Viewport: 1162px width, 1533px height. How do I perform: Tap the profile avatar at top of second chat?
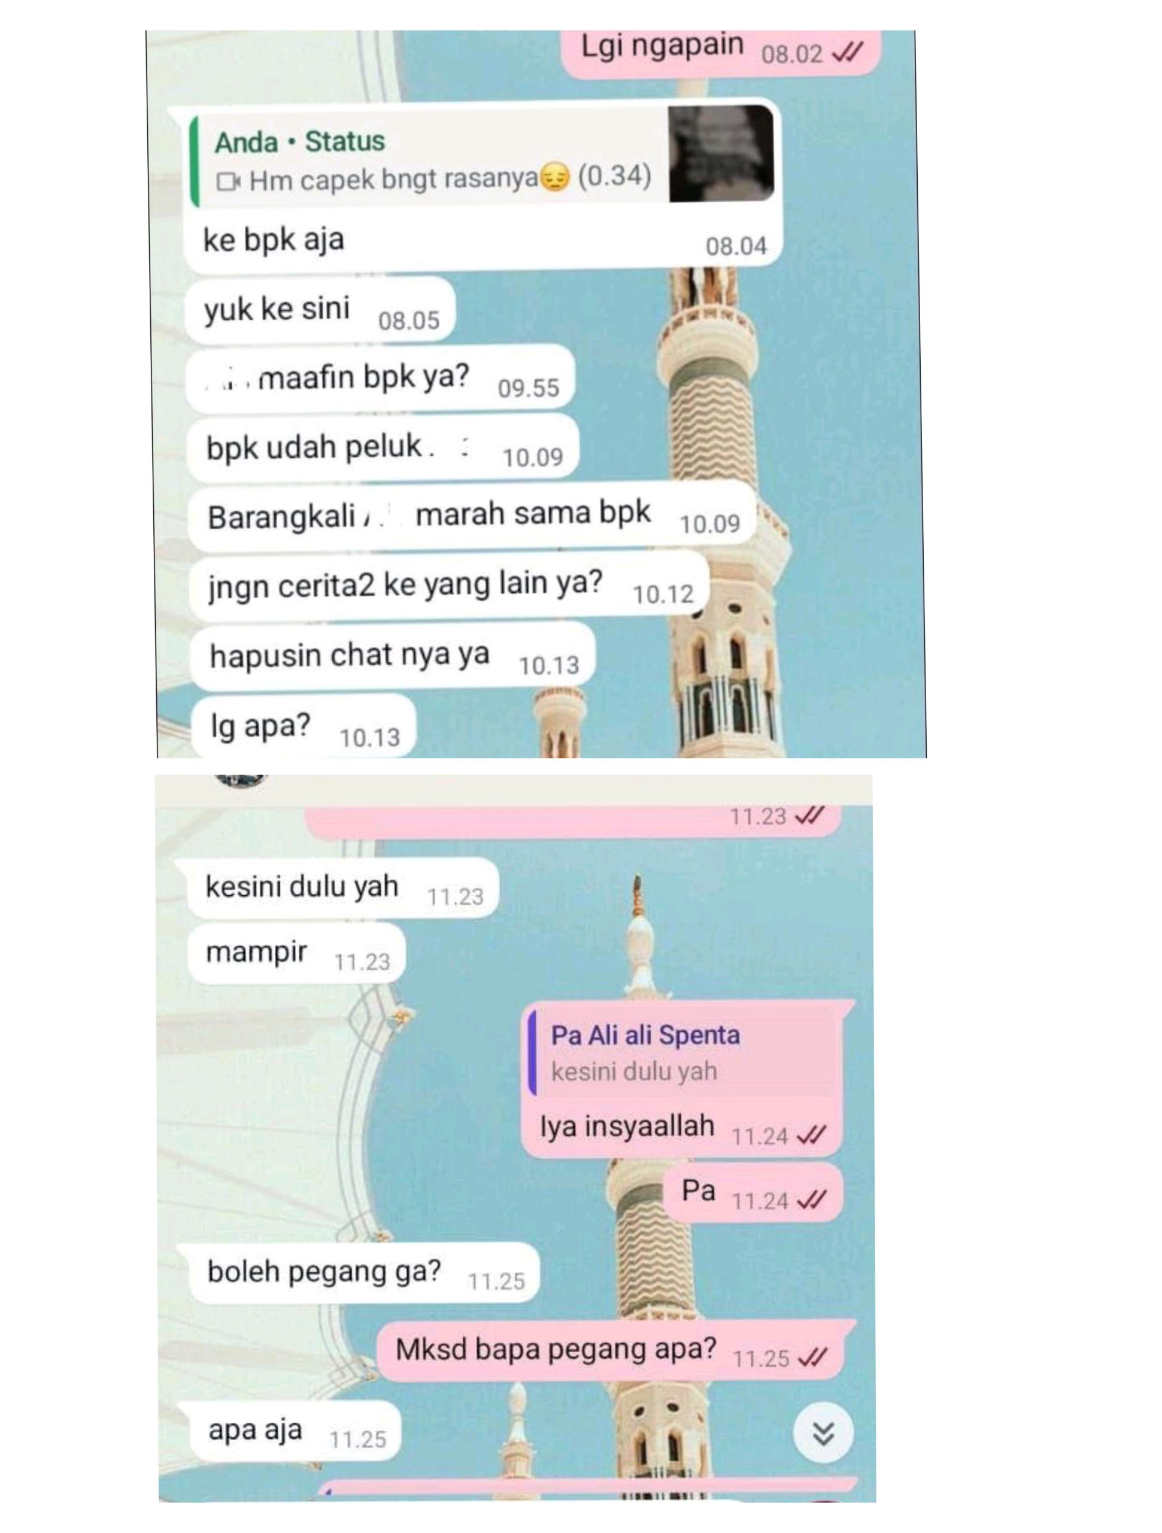pyautogui.click(x=241, y=781)
